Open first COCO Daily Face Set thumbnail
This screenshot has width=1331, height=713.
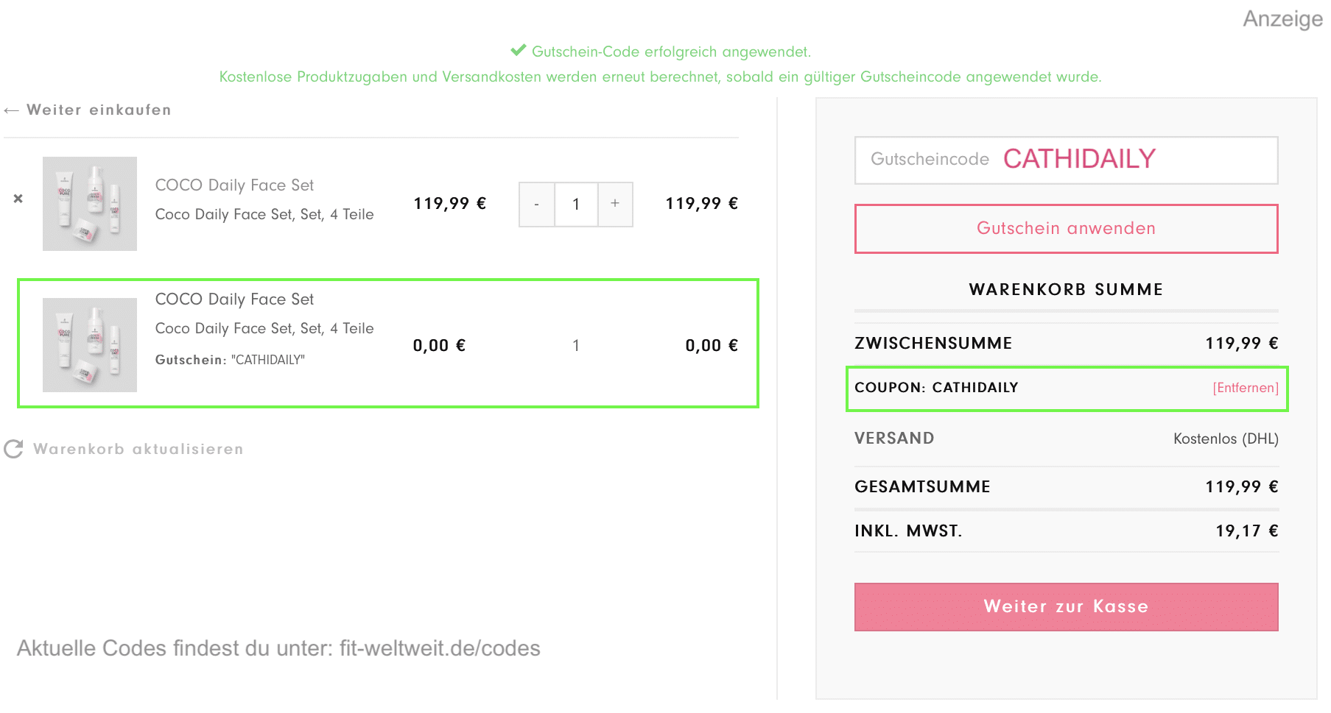90,204
